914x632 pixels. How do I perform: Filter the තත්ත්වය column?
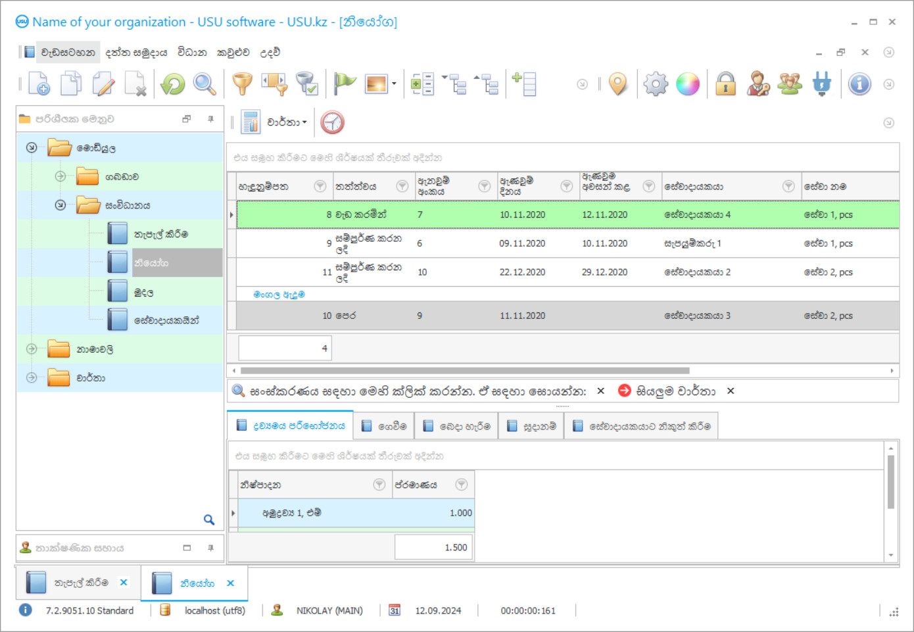(x=402, y=186)
